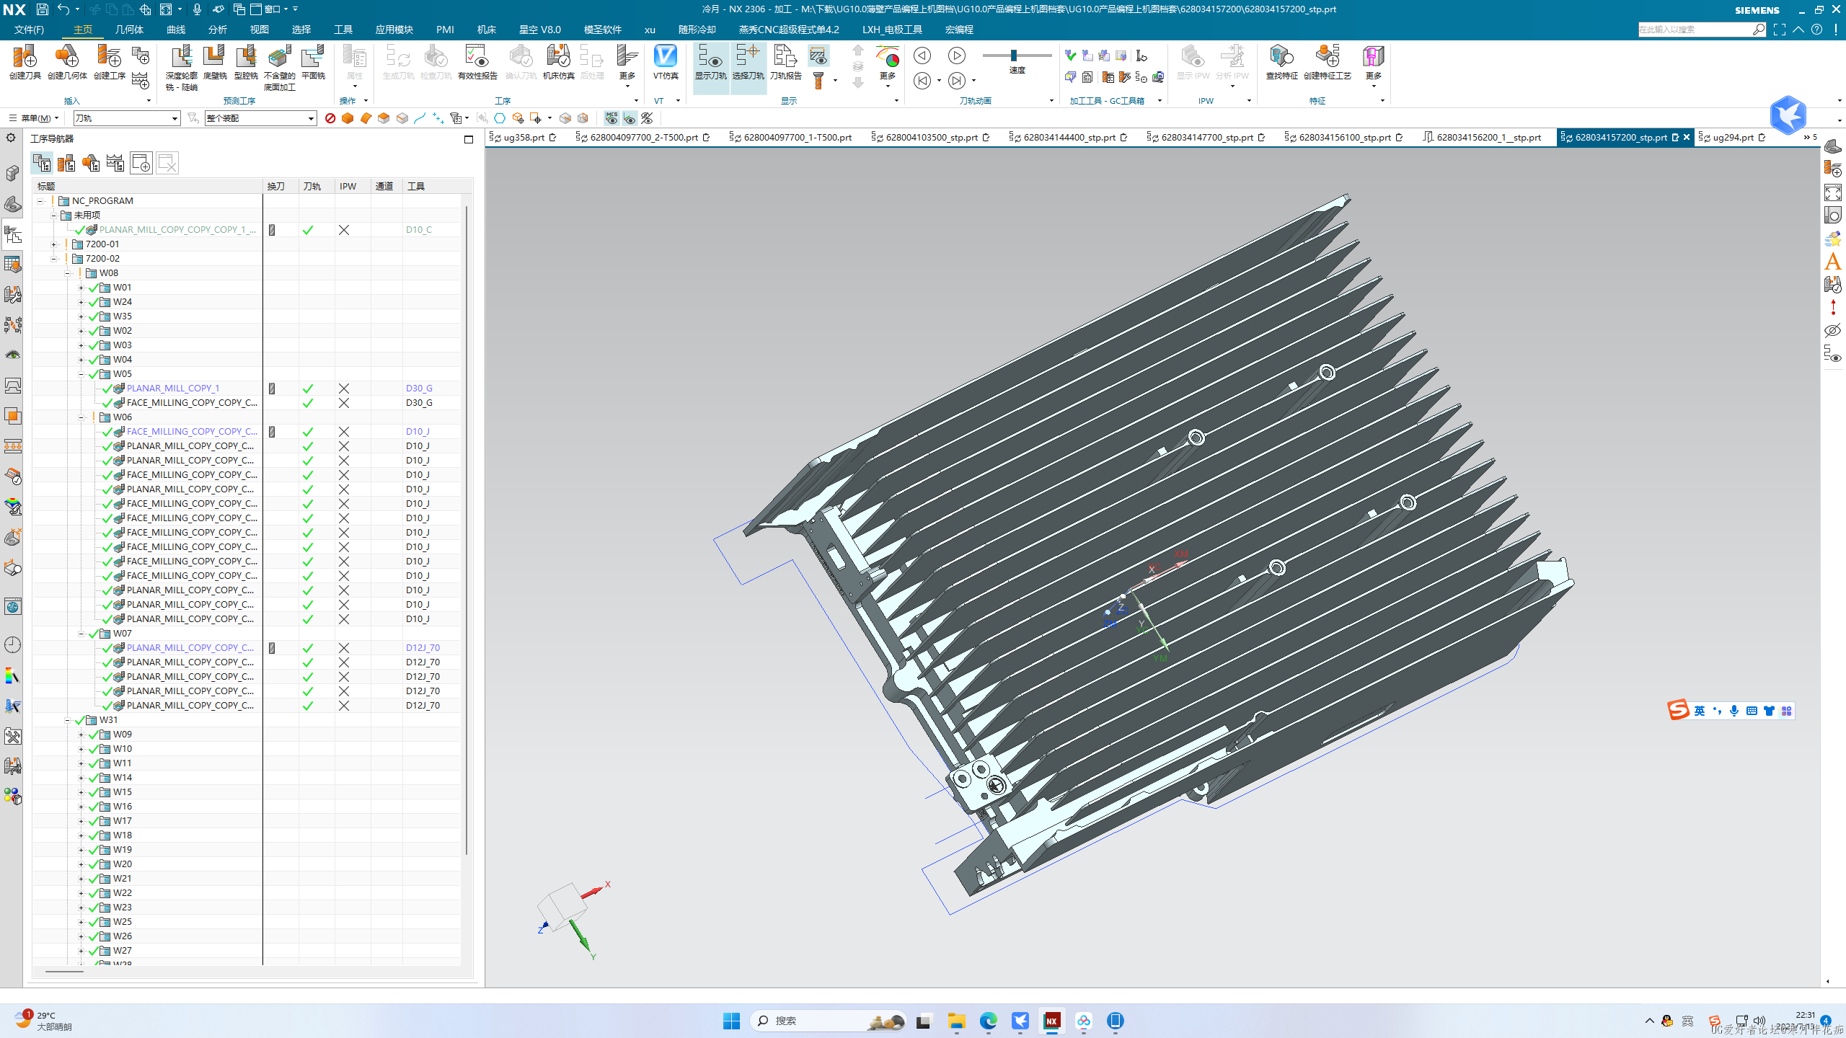1846x1038 pixels.
Task: Switch to the 应用模块 ribbon tab
Action: pyautogui.click(x=394, y=30)
